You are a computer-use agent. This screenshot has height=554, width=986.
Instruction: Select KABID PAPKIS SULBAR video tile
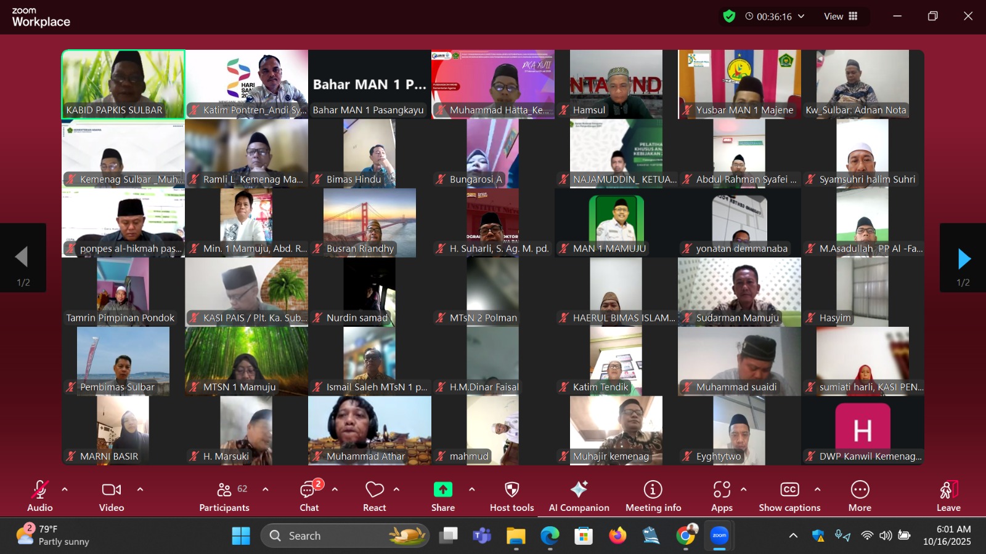click(123, 84)
